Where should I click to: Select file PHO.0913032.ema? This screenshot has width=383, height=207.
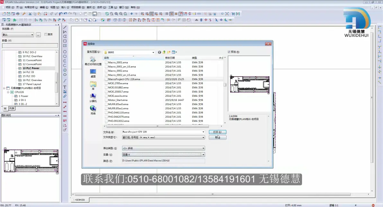click(x=119, y=121)
